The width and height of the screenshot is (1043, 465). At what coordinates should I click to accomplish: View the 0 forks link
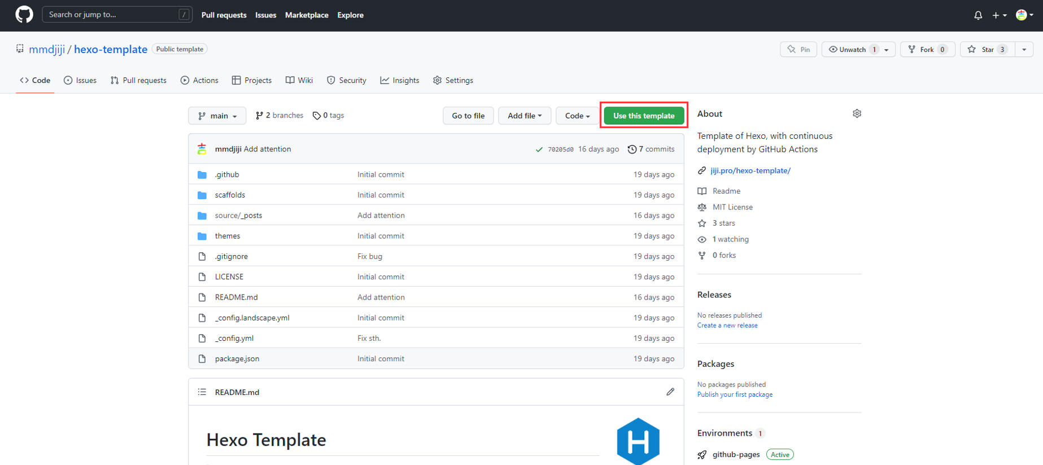click(x=724, y=255)
